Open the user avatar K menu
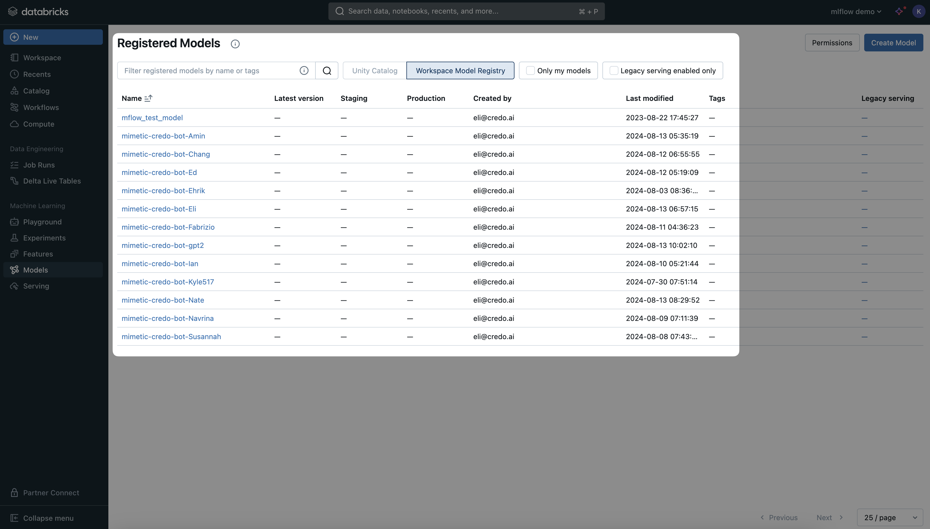This screenshot has width=930, height=529. (x=919, y=11)
